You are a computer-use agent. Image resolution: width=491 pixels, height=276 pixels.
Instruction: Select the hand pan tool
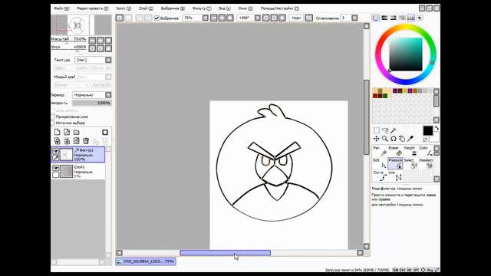402,138
